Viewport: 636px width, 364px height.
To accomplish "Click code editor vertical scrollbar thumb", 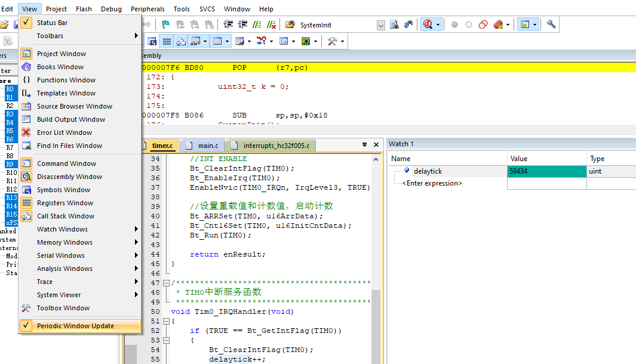I will point(376,327).
